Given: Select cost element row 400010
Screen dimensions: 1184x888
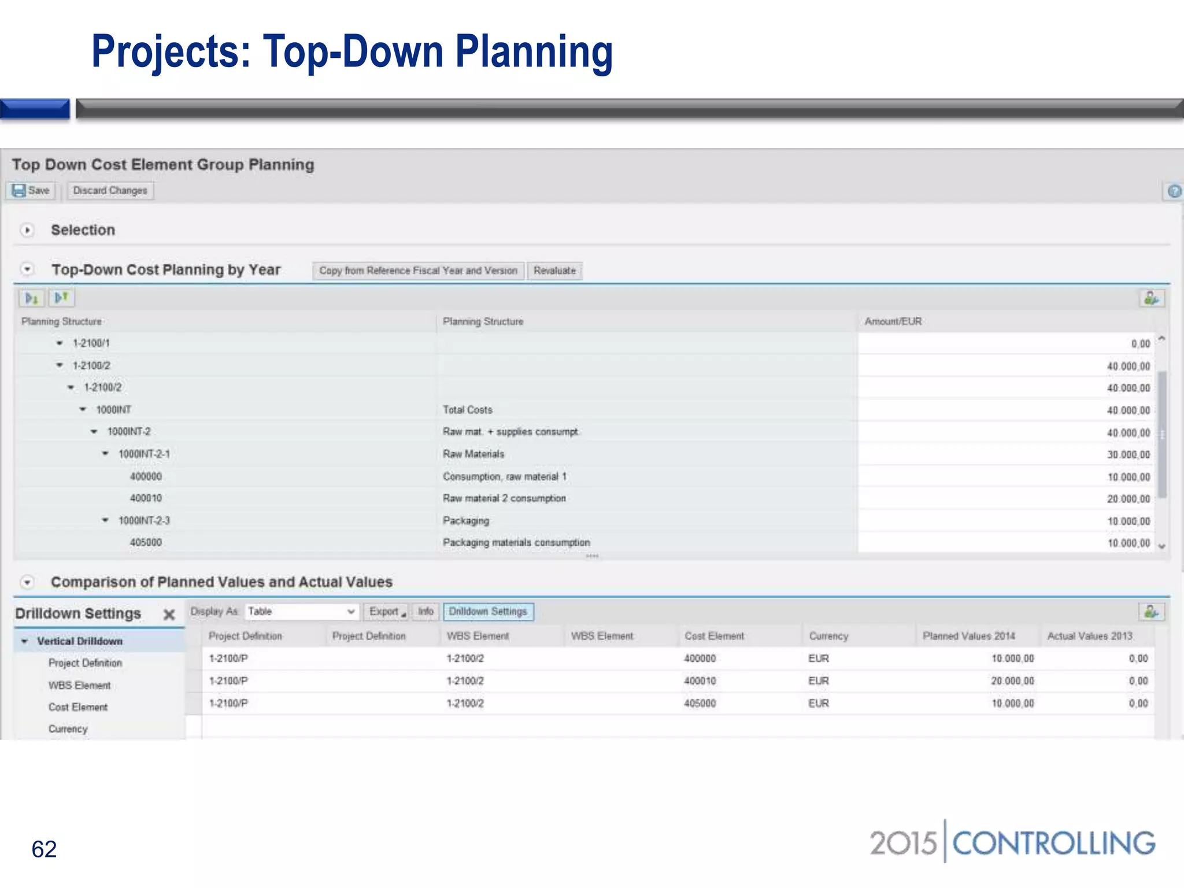Looking at the screenshot, I should 146,498.
